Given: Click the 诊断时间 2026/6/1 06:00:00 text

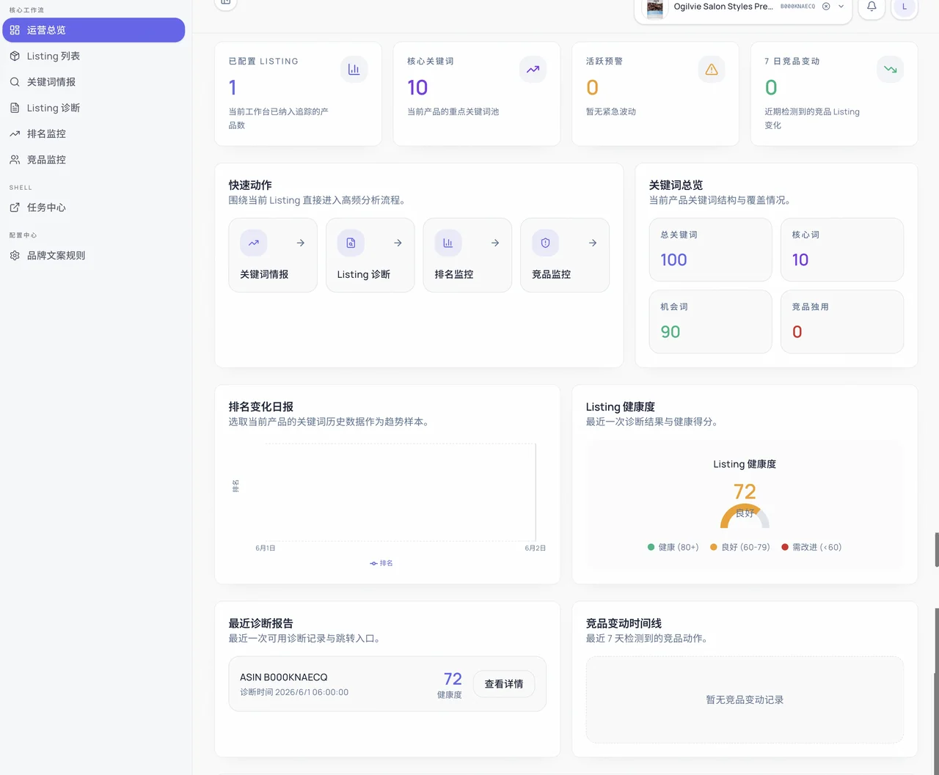Looking at the screenshot, I should click(x=294, y=692).
